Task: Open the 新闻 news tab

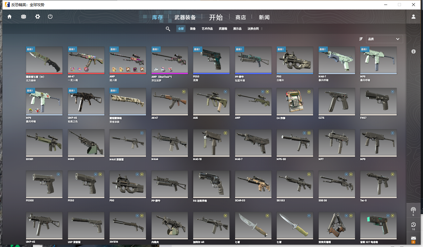Action: click(264, 17)
